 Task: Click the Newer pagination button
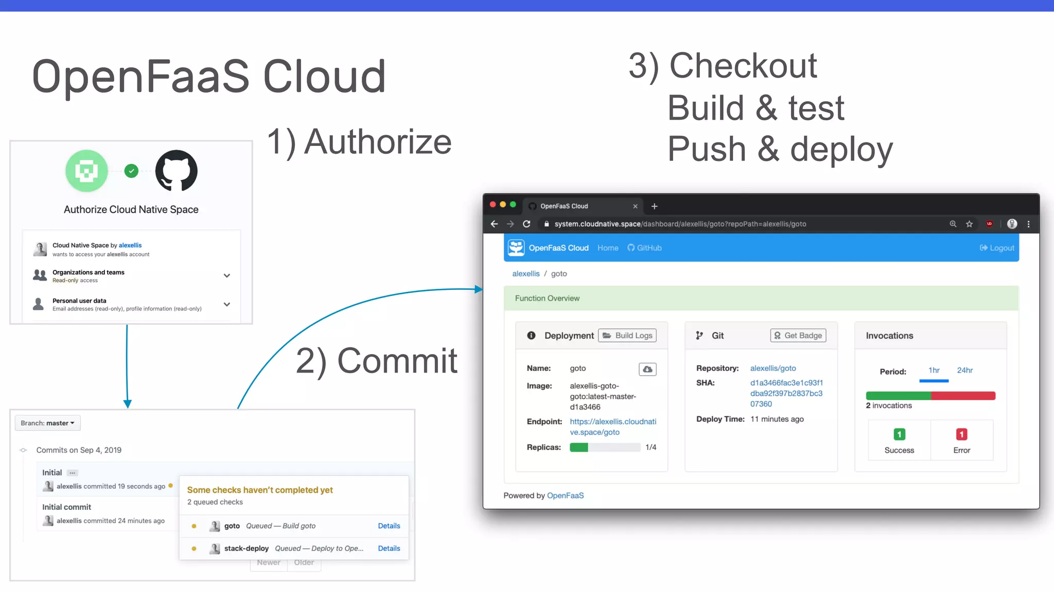269,563
